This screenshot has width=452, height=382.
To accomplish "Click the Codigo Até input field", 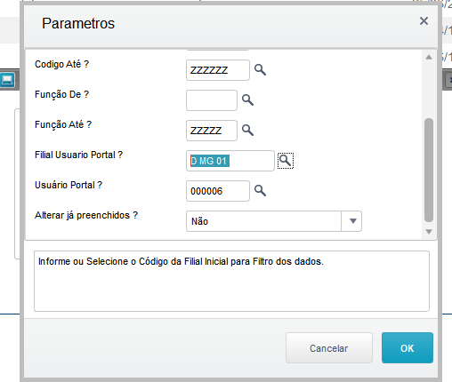I will pos(218,70).
